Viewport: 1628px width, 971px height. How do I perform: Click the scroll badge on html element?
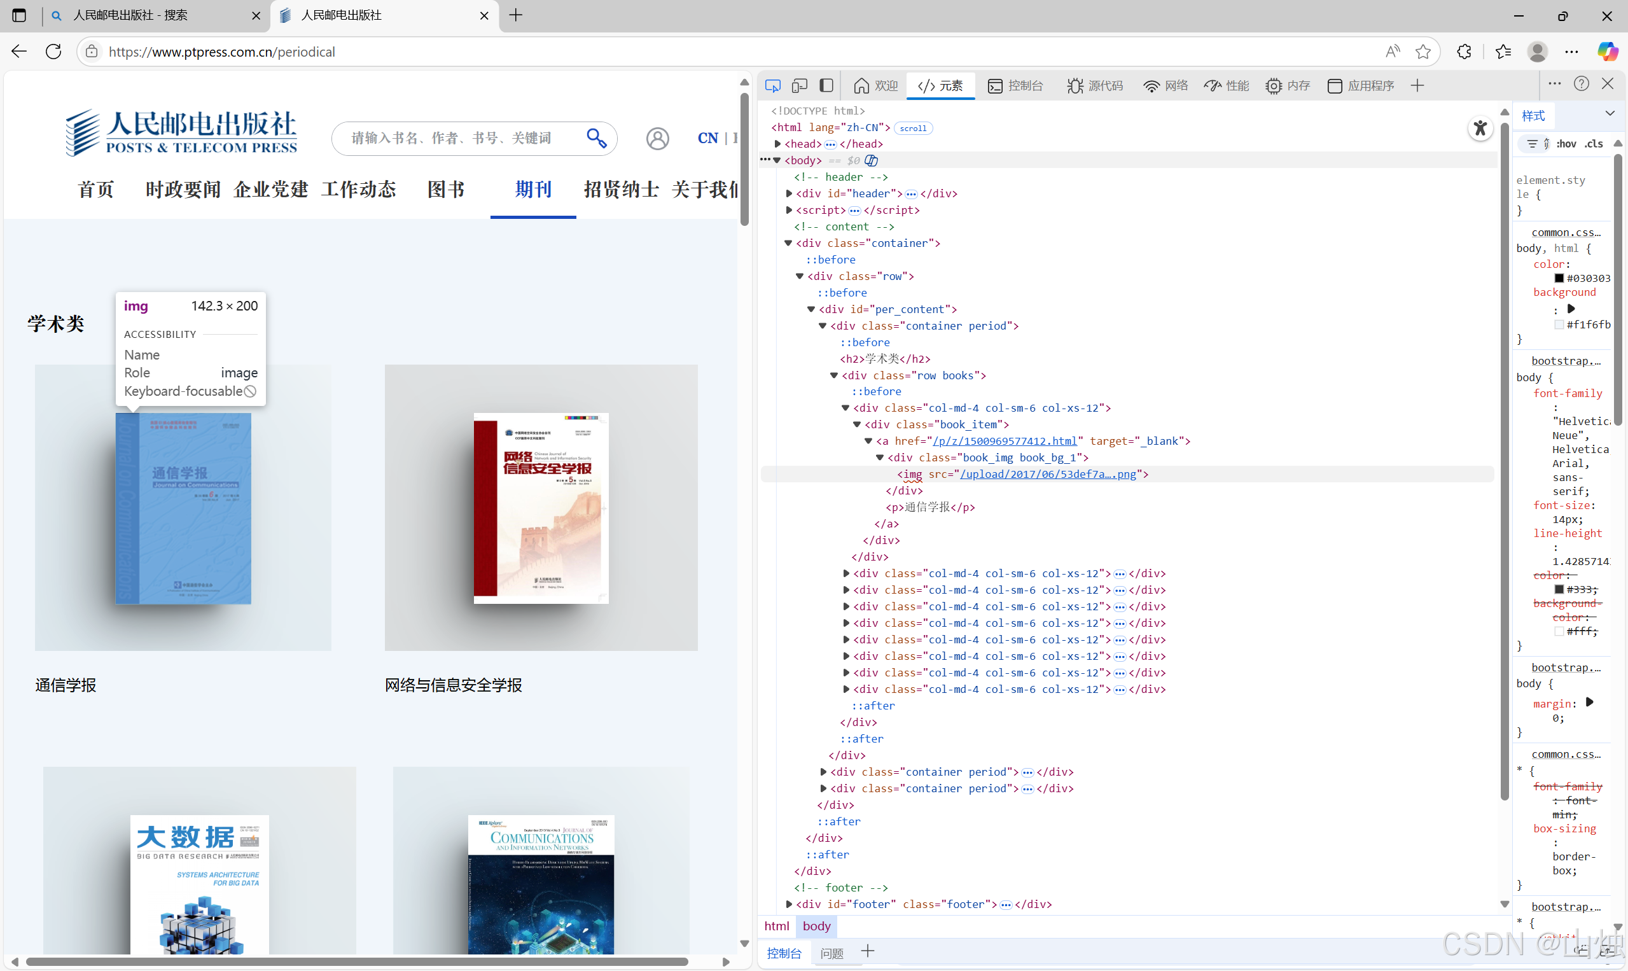click(913, 129)
